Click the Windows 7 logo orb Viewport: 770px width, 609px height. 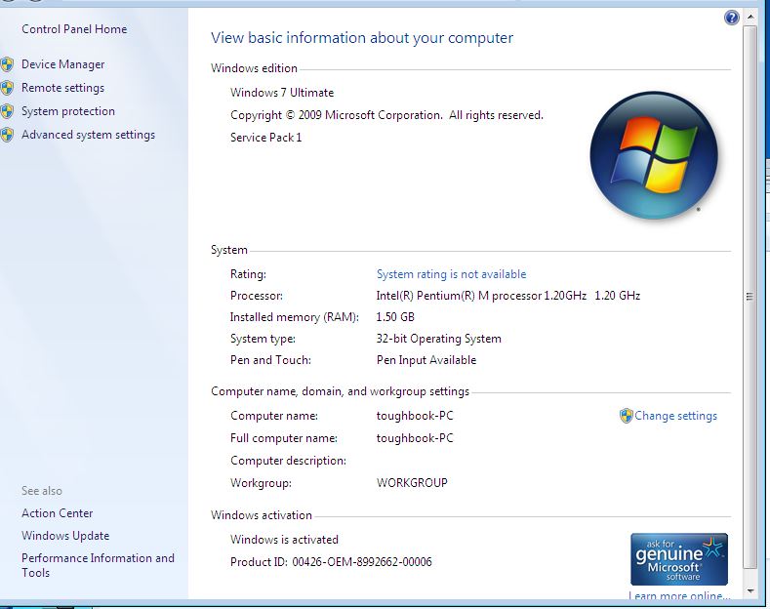[654, 155]
